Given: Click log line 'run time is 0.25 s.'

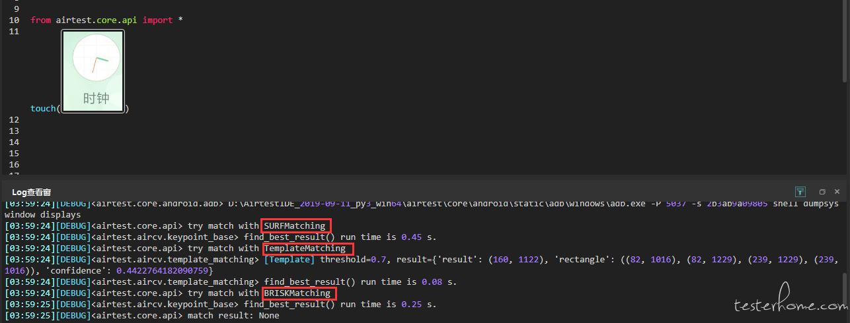Looking at the screenshot, I should point(220,305).
